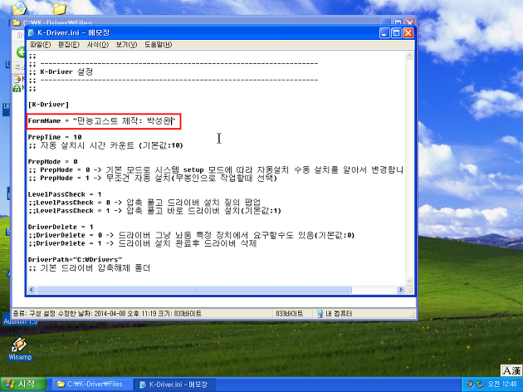
Task: Click the desktop folder icon at top
Action: coord(60,9)
